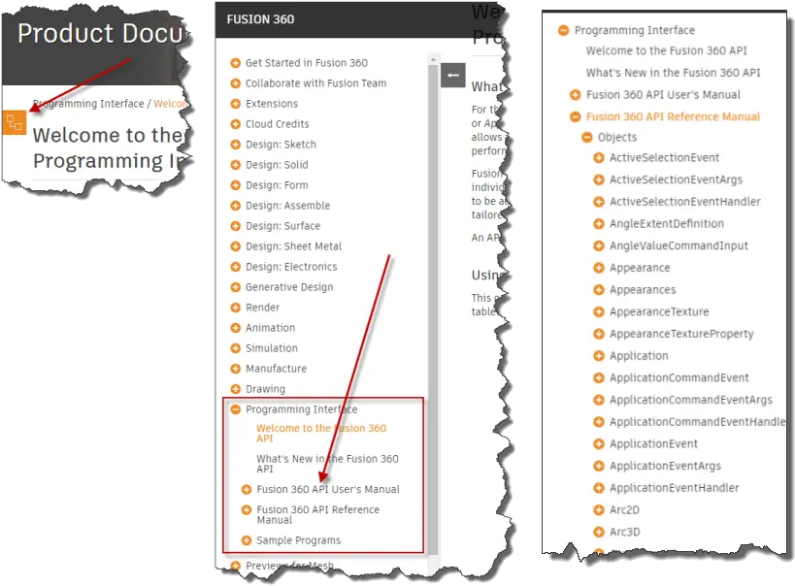This screenshot has height=586, width=795.
Task: Click Welcome to the Fusion 360 API in right panel
Action: (x=666, y=50)
